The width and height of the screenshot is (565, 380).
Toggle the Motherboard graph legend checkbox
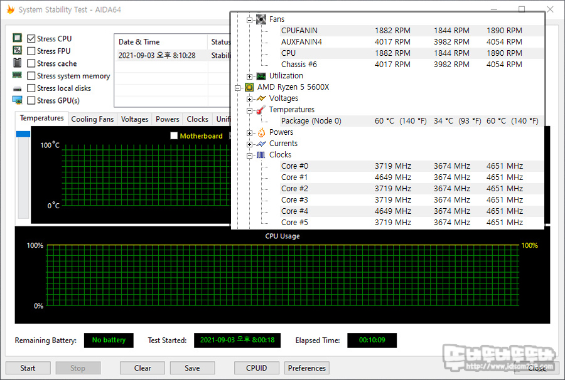(x=174, y=135)
